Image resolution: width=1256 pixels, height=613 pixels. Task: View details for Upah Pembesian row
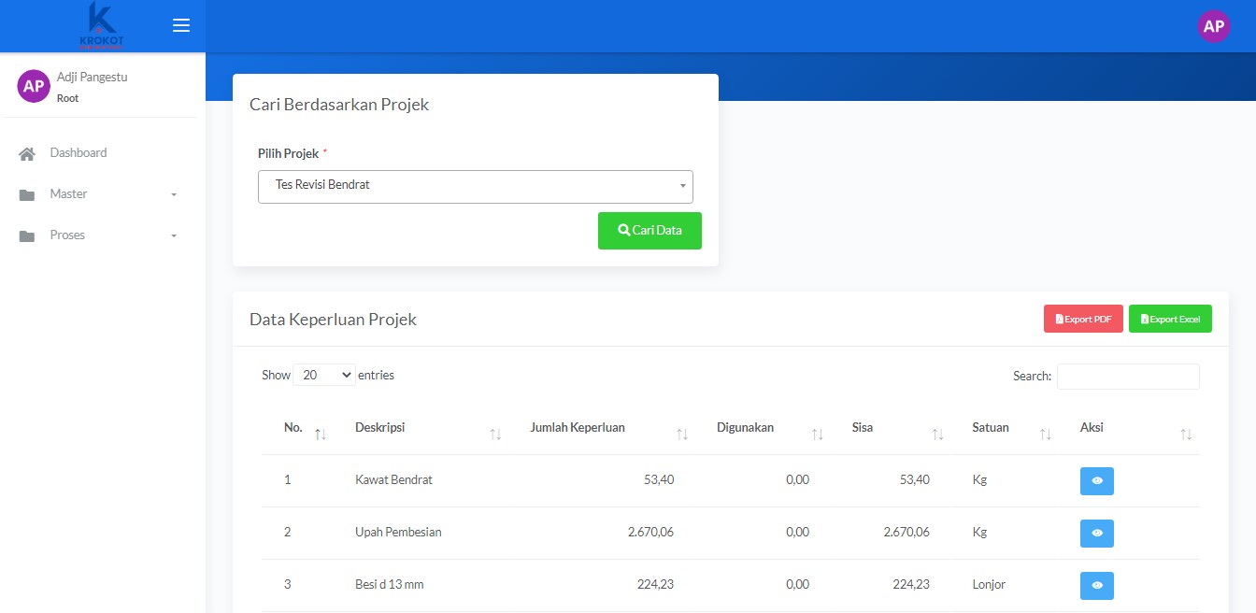[1096, 533]
